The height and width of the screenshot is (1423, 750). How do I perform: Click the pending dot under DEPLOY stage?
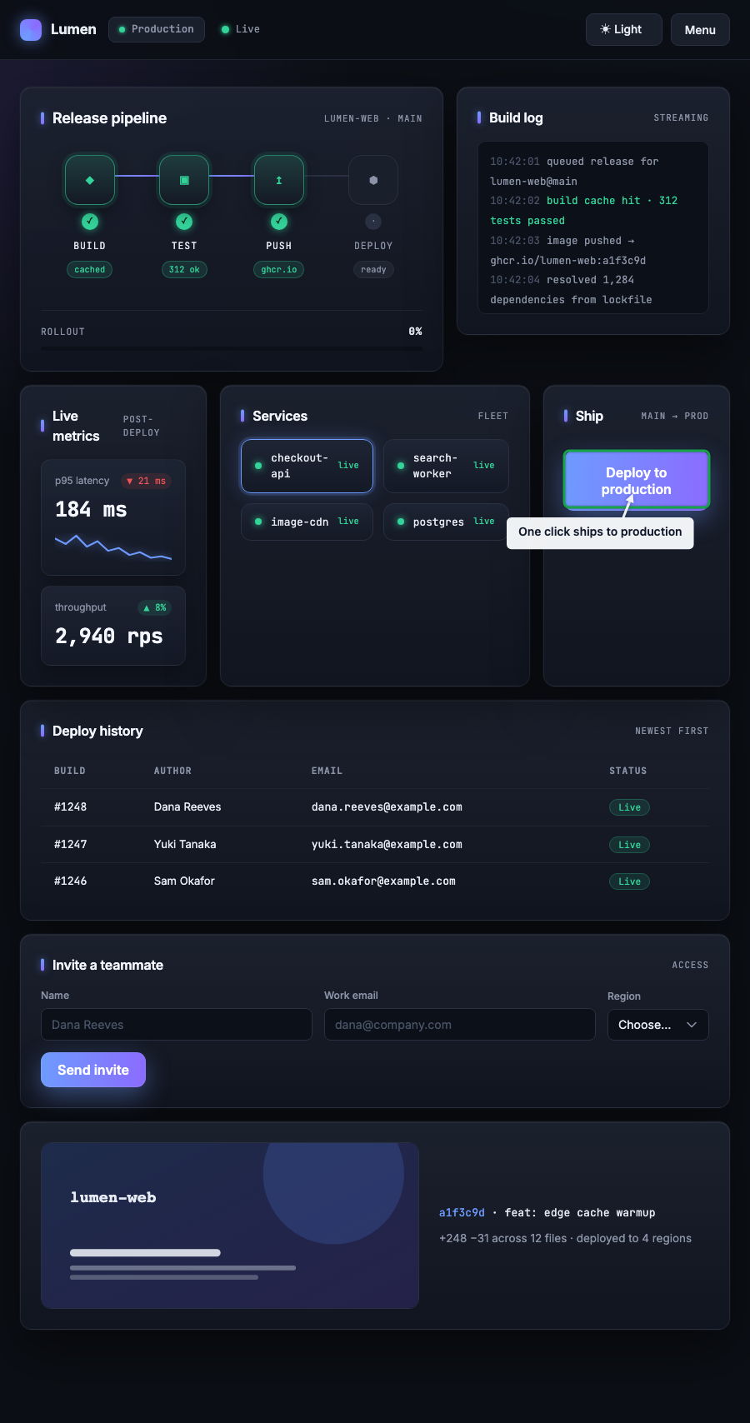coord(373,222)
